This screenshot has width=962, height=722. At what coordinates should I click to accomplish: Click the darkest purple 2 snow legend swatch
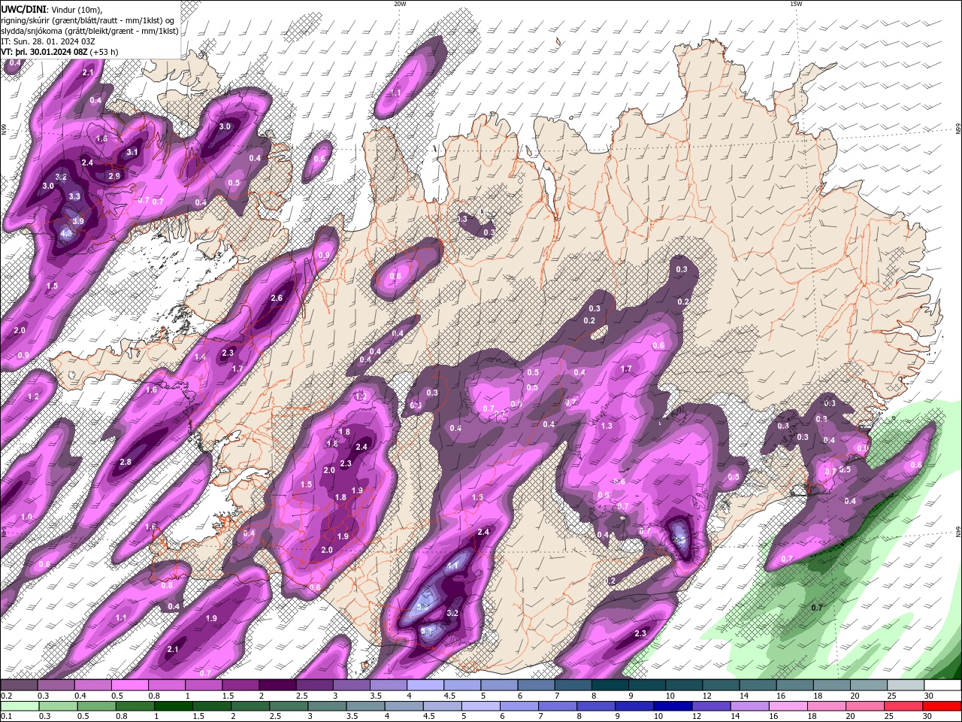277,685
